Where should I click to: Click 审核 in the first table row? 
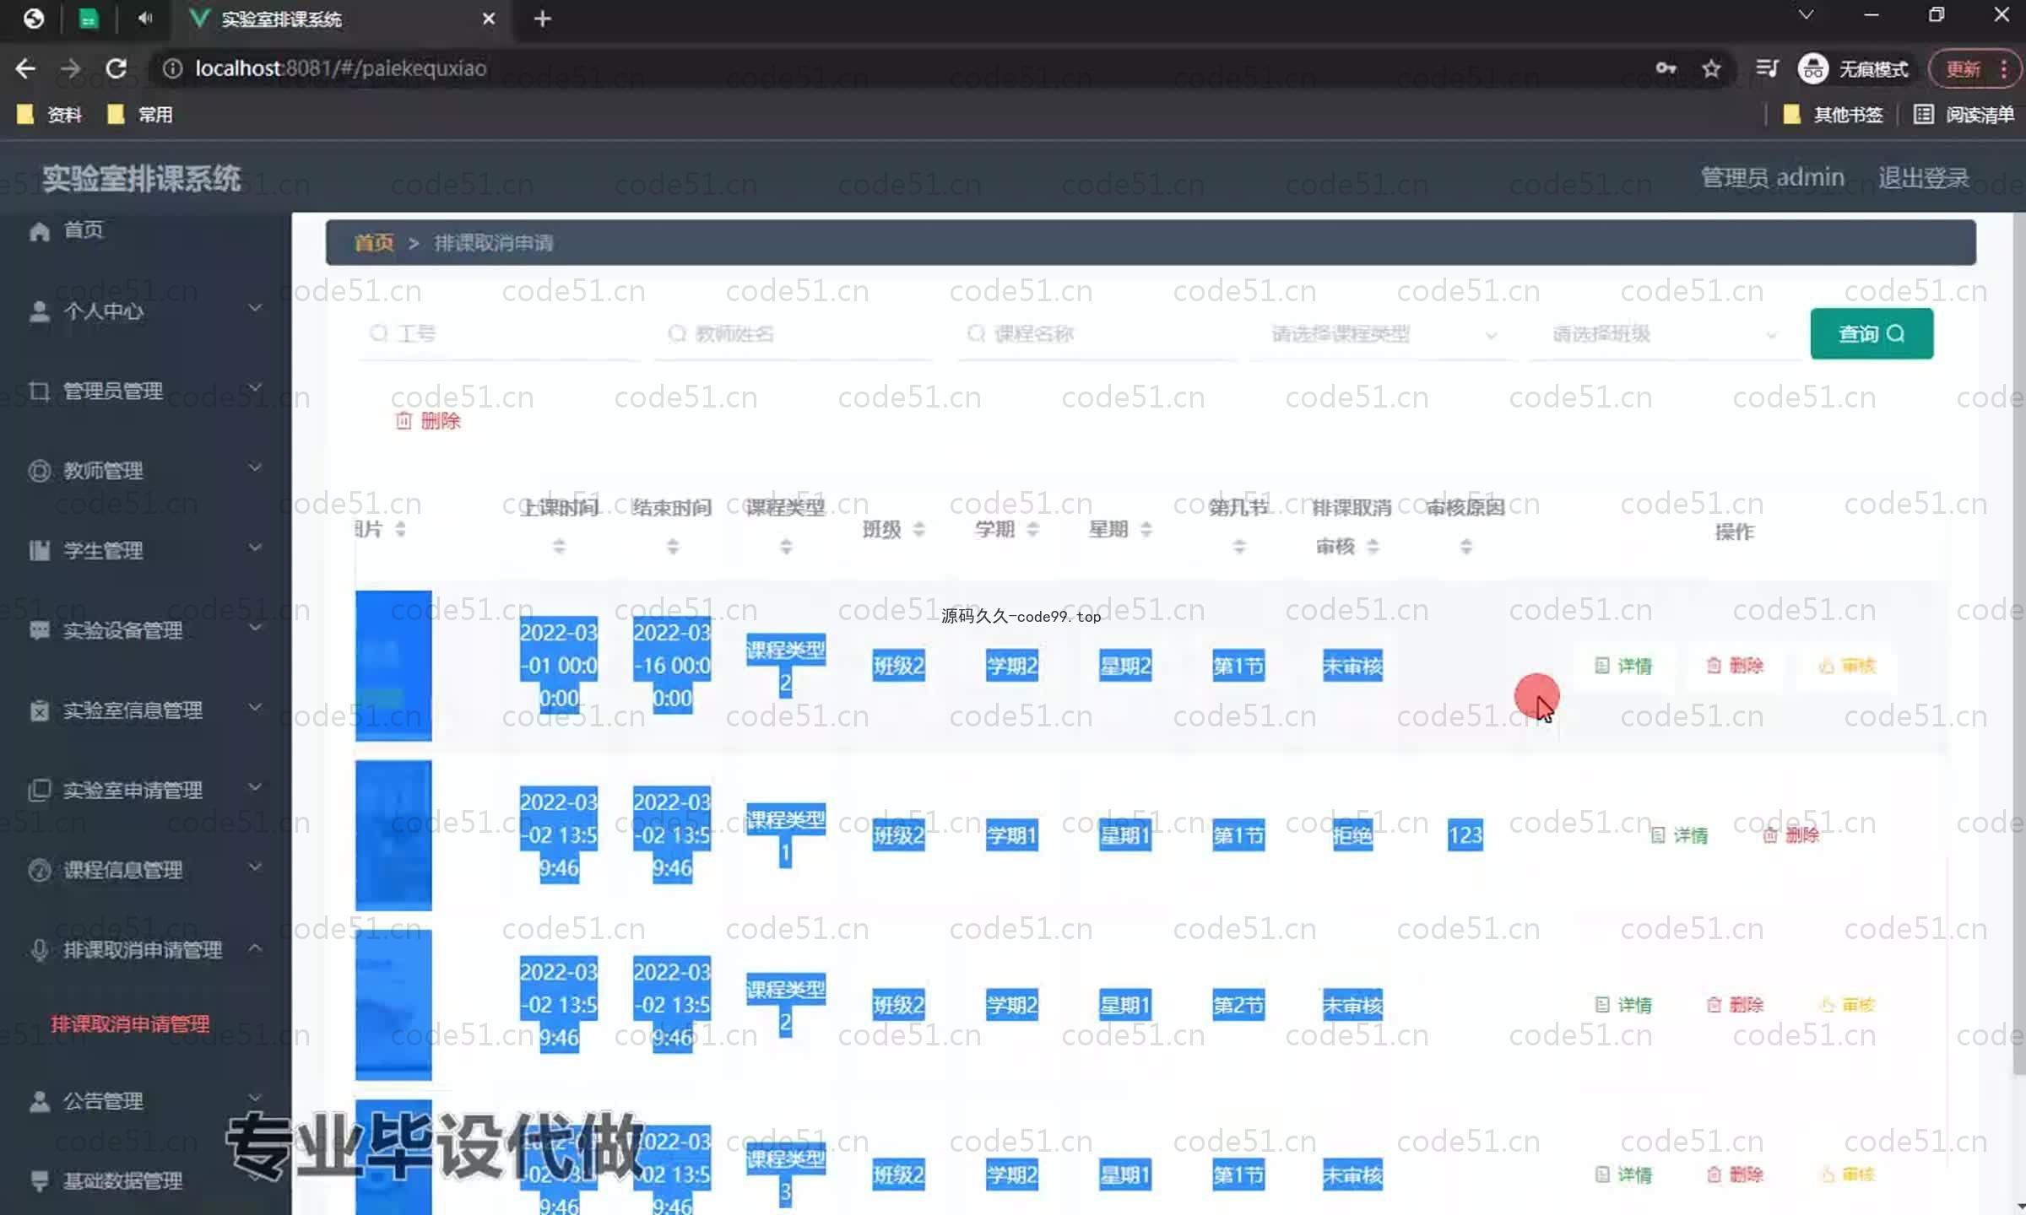click(x=1847, y=666)
